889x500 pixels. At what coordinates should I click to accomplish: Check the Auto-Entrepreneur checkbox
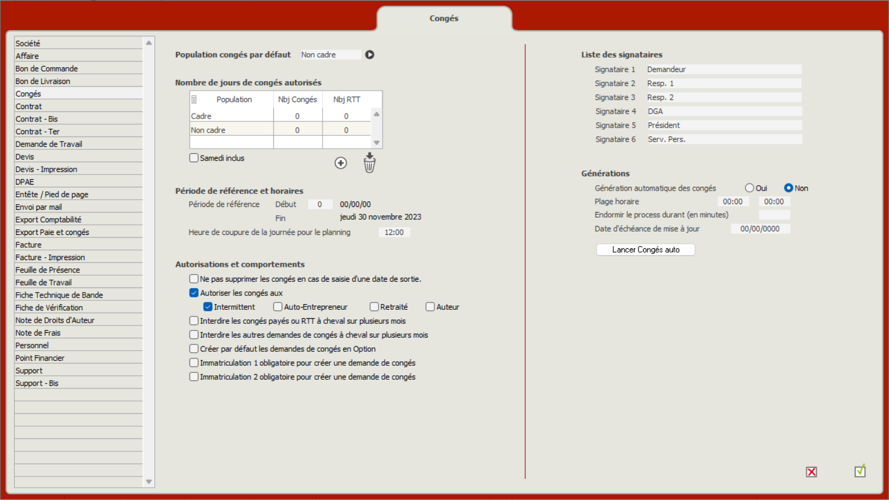pyautogui.click(x=278, y=307)
